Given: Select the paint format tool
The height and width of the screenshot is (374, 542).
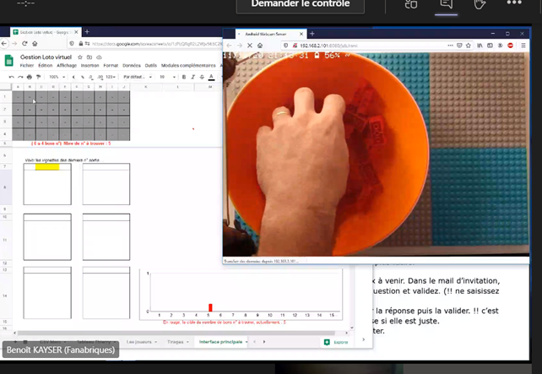Looking at the screenshot, I should coord(38,77).
